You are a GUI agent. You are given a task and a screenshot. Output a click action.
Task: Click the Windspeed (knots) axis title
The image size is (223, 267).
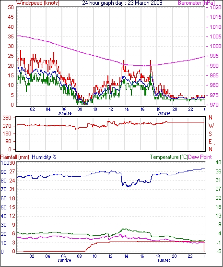38,3
